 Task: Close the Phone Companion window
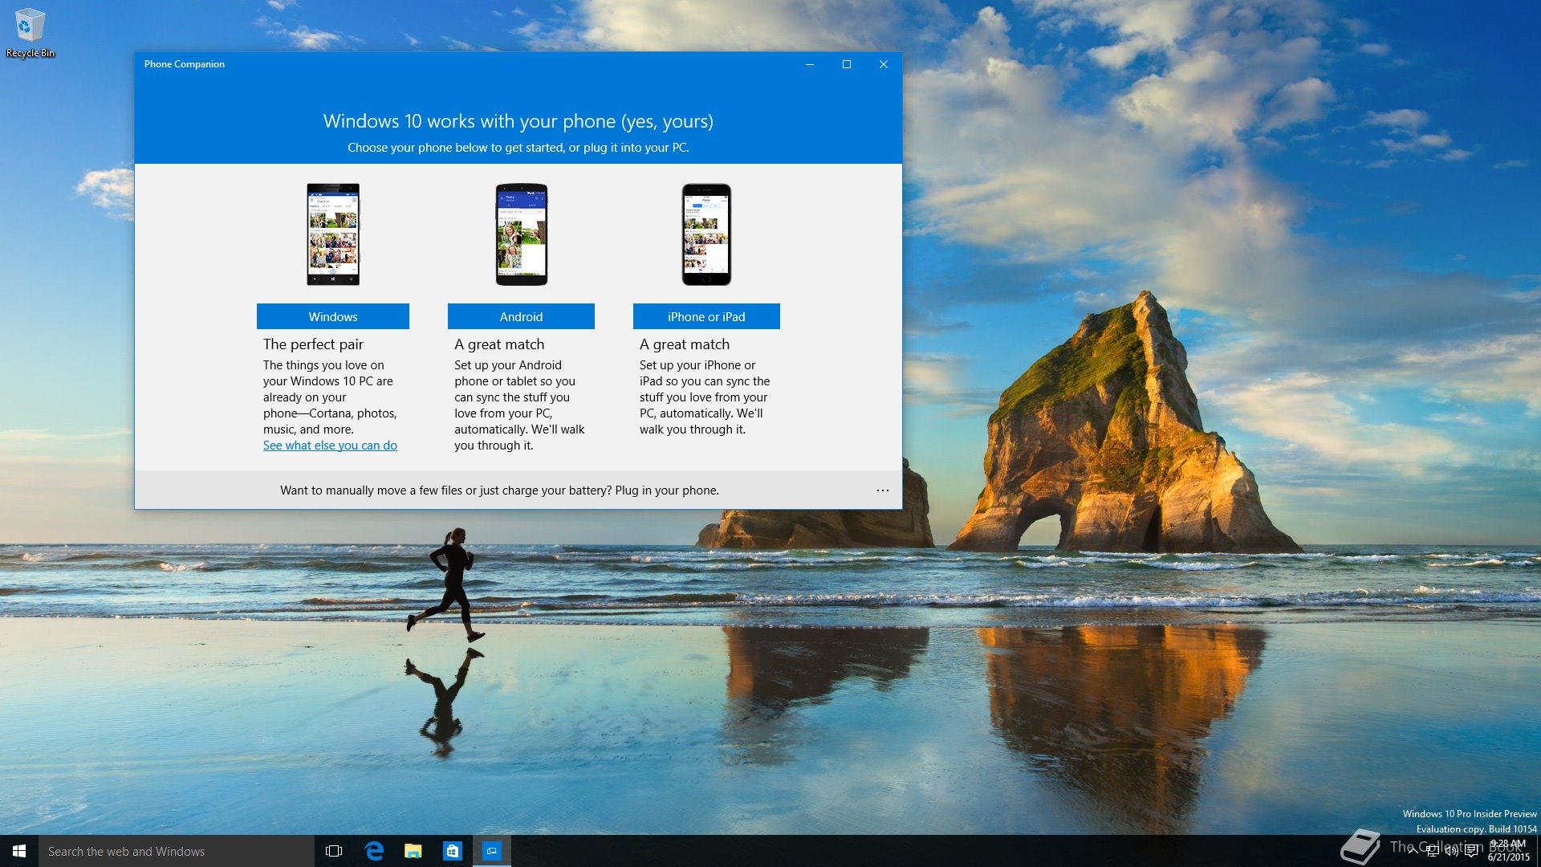(x=884, y=64)
